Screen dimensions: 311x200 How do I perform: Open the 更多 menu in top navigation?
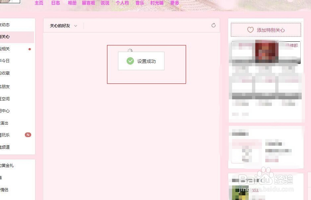pos(175,3)
